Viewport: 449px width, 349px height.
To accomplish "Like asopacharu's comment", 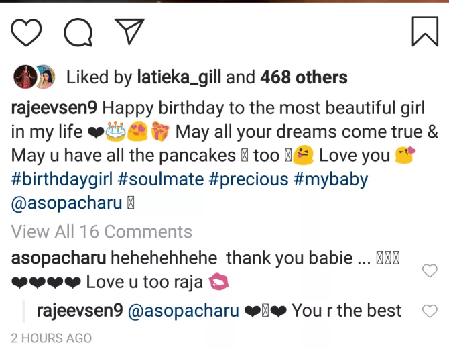I will [x=429, y=270].
